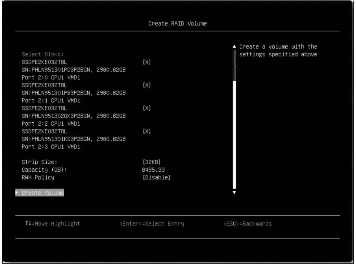The width and height of the screenshot is (356, 264).
Task: Click the scrollbar down arrow
Action: [234, 192]
